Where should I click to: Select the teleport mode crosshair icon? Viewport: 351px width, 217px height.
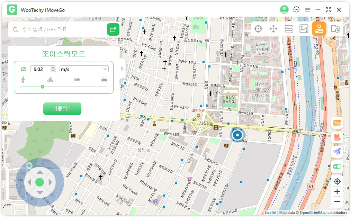coord(258,29)
